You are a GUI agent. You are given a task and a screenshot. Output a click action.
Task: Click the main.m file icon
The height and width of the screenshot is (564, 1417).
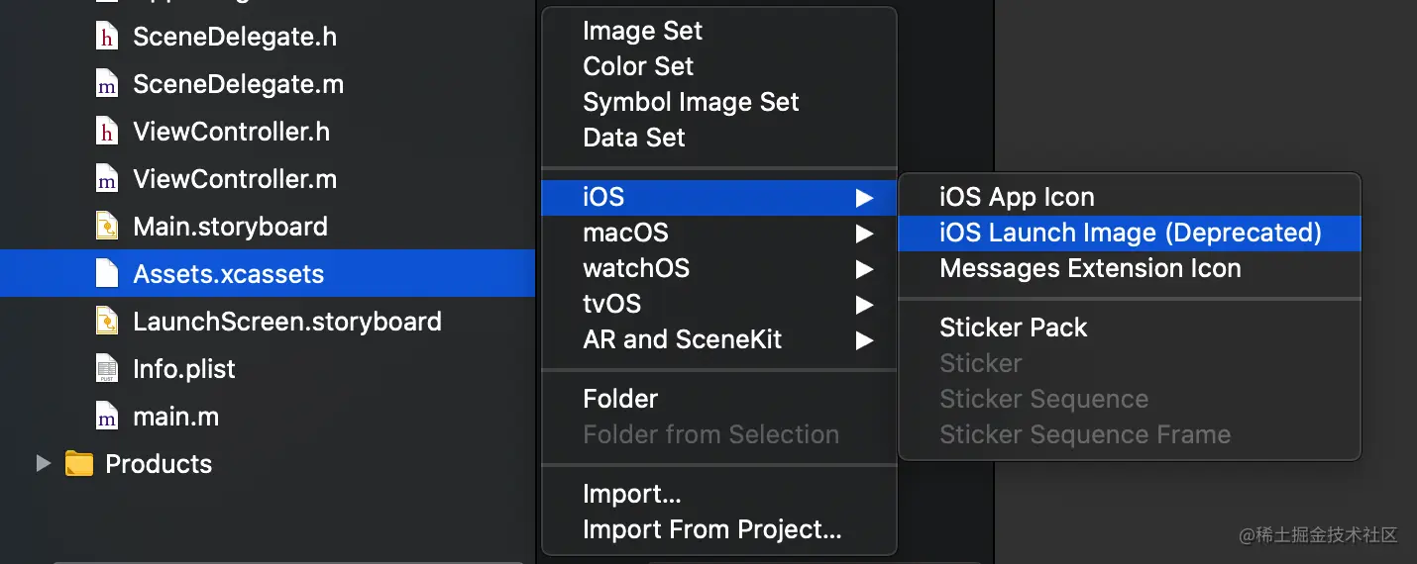point(107,418)
